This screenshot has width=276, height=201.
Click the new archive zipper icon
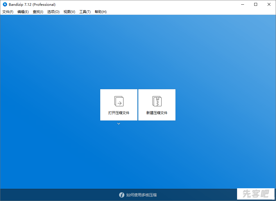pos(157,101)
